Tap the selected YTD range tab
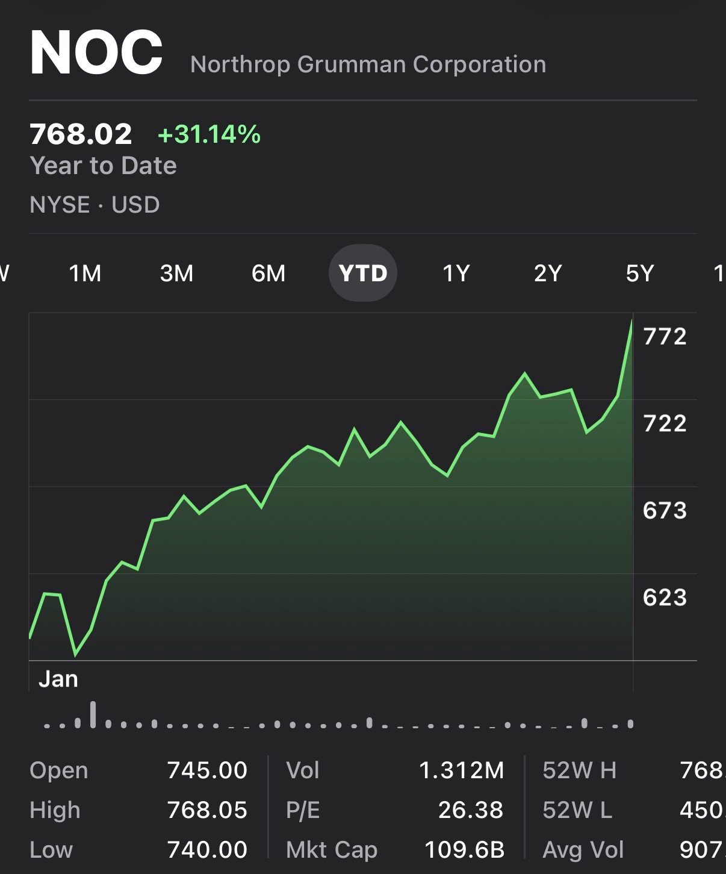 pos(362,273)
